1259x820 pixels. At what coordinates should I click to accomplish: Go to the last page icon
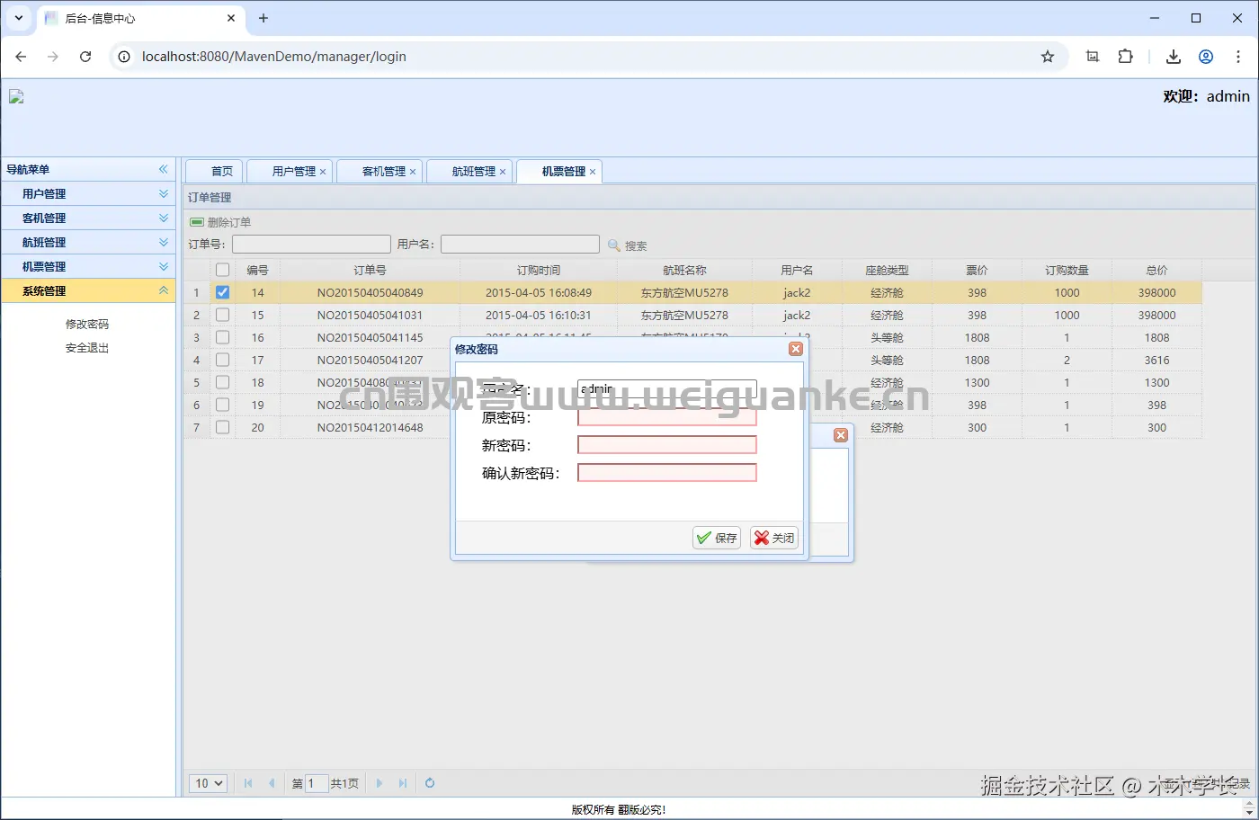point(403,783)
